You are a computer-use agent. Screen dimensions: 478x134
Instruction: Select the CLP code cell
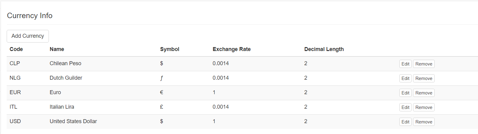[x=15, y=63]
